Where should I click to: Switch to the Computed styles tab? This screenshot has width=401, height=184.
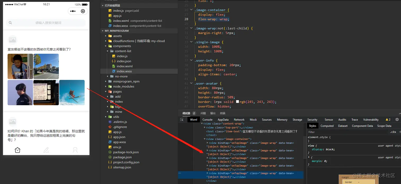coord(327,126)
